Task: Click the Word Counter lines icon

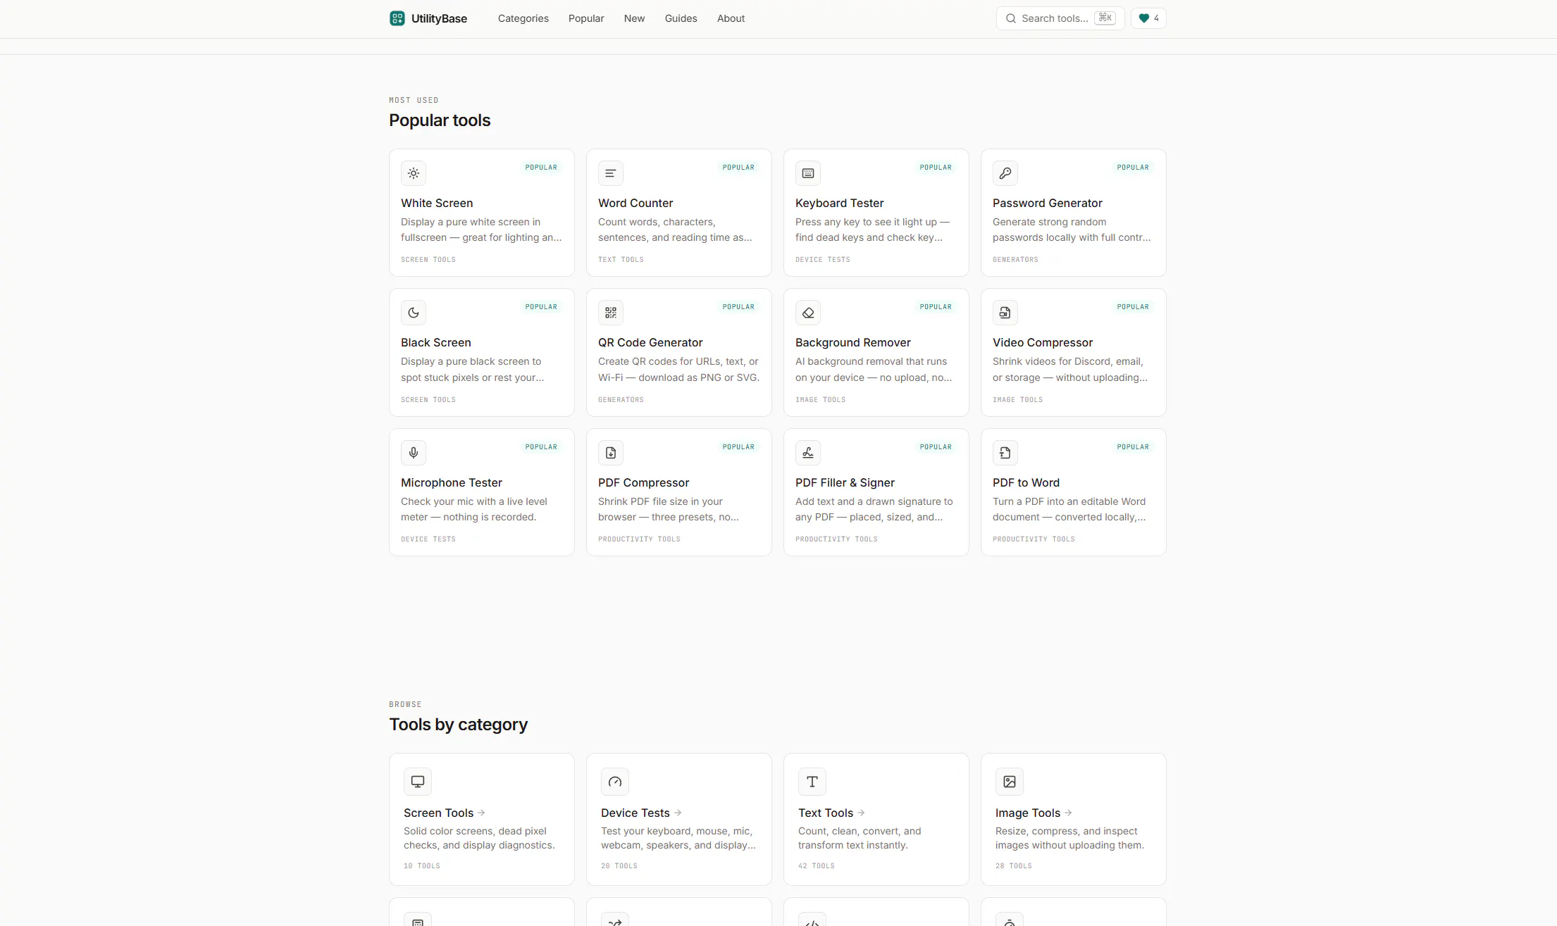Action: point(611,173)
